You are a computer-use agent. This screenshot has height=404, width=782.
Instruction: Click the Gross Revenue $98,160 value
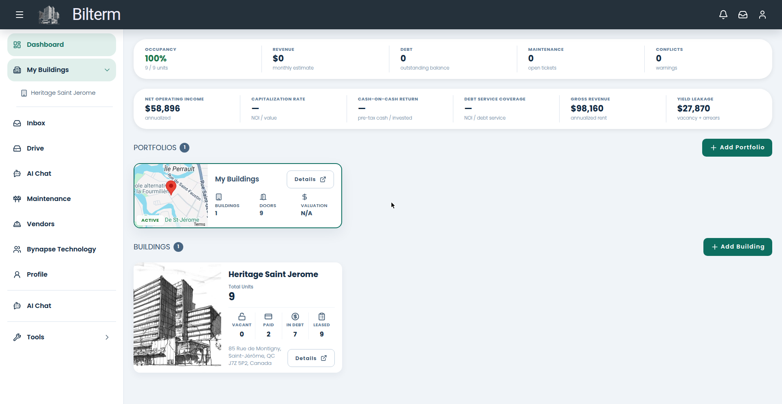click(587, 109)
